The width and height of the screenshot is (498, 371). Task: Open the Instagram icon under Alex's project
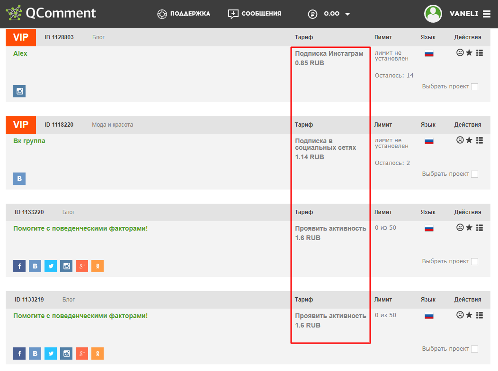pyautogui.click(x=19, y=91)
